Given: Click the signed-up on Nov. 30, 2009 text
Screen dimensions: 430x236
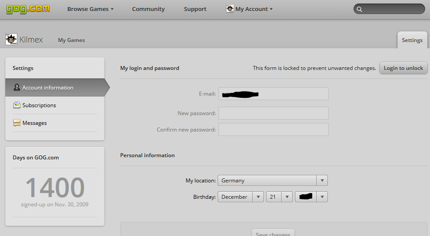Looking at the screenshot, I should (x=55, y=204).
